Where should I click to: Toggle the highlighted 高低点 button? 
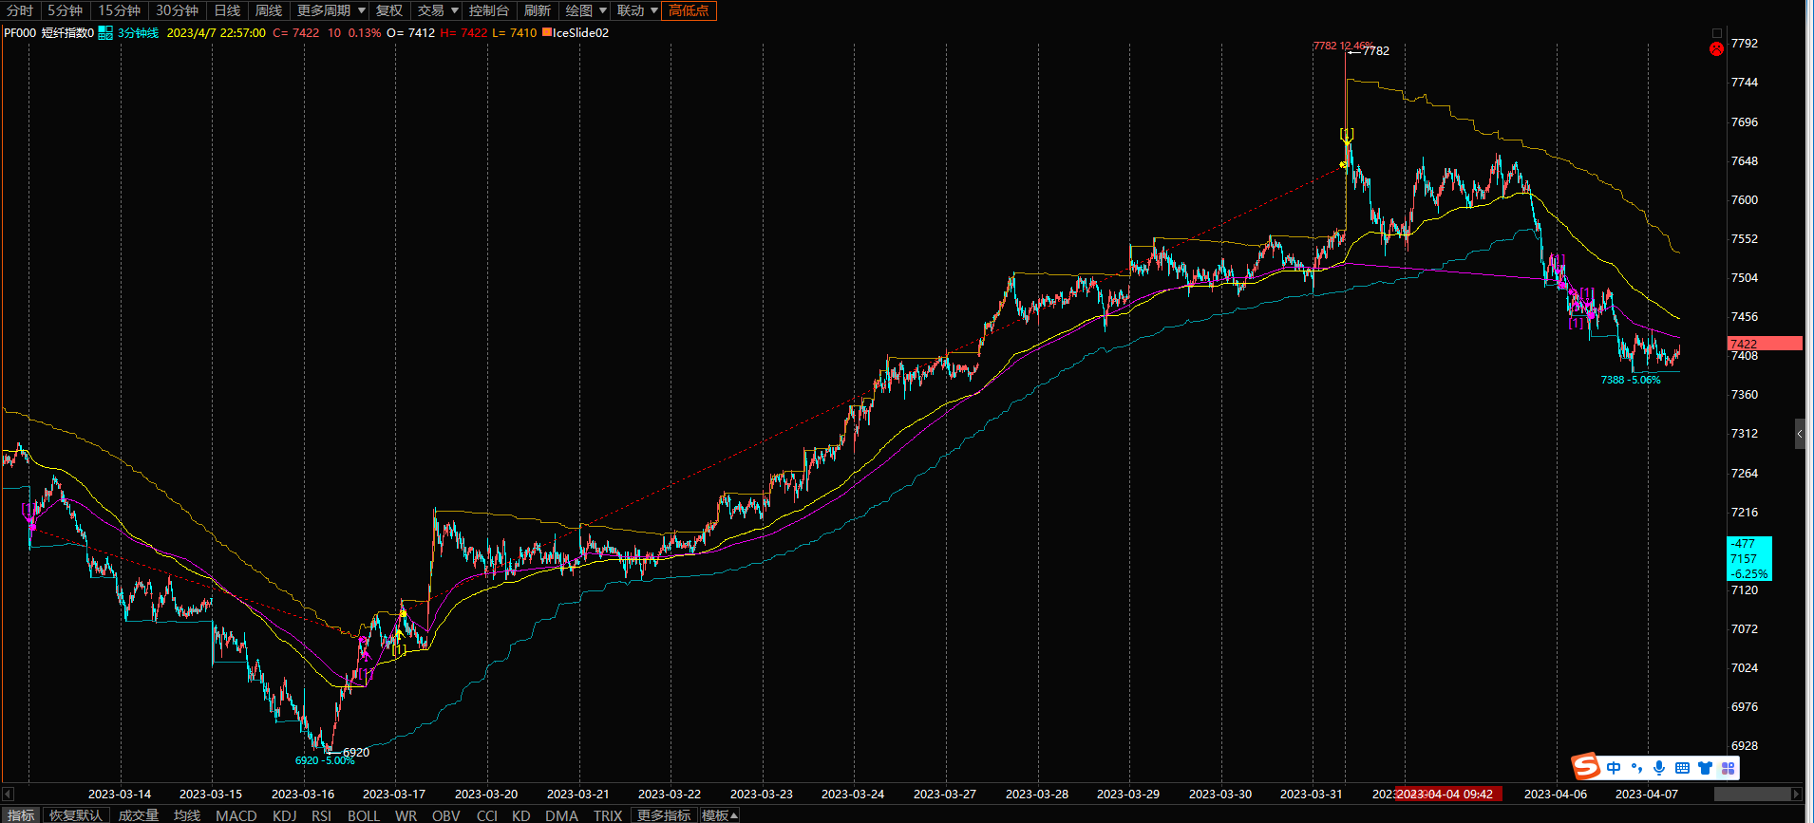[689, 10]
